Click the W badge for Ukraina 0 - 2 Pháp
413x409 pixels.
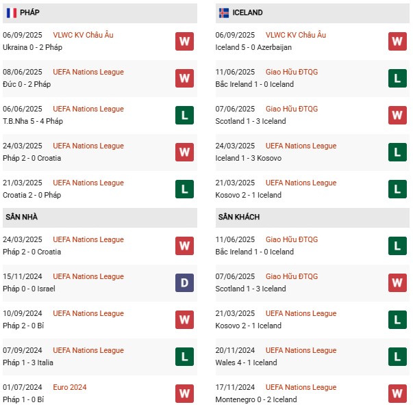point(184,41)
